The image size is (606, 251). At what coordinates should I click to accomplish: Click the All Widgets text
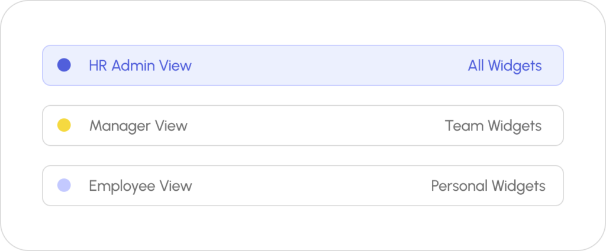pyautogui.click(x=504, y=66)
